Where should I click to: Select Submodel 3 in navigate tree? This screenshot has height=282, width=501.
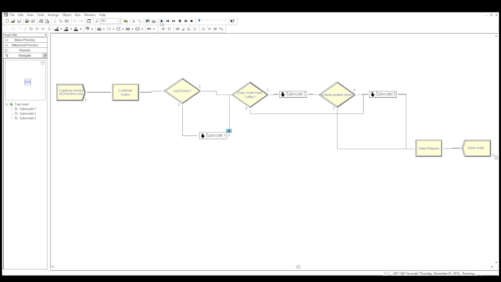click(x=28, y=118)
